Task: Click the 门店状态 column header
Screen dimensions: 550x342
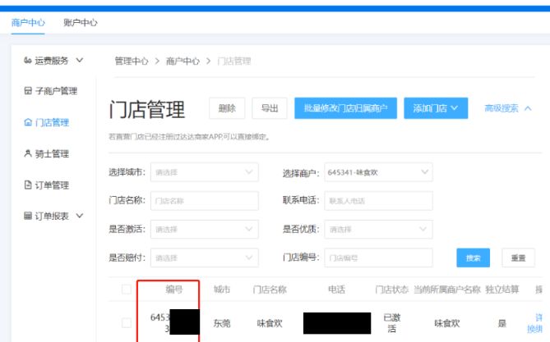Action: click(x=392, y=290)
